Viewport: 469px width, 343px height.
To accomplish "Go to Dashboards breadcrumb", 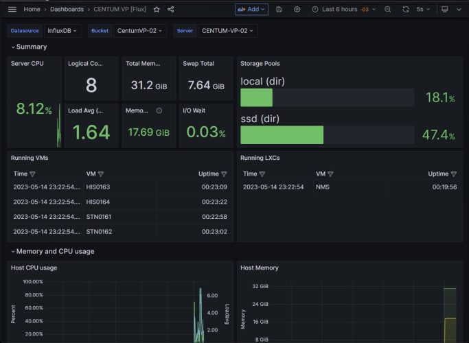I will (x=67, y=10).
